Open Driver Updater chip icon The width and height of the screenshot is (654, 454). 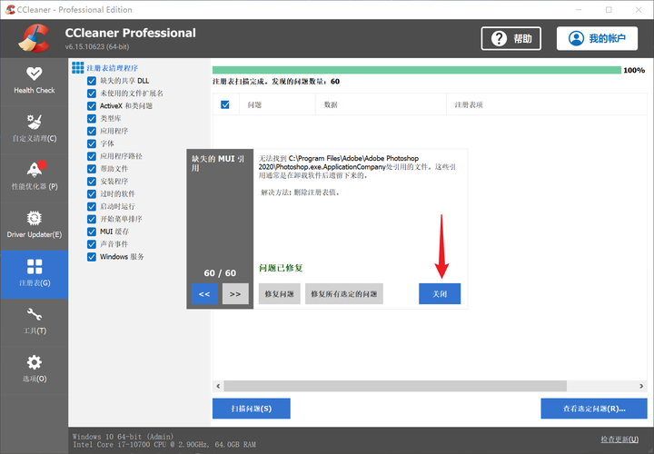coord(34,224)
